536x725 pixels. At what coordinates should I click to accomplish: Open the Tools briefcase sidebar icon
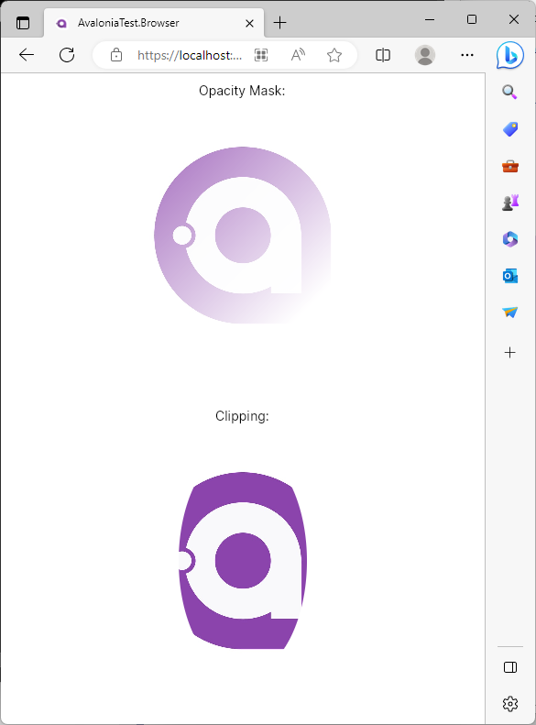pos(510,166)
